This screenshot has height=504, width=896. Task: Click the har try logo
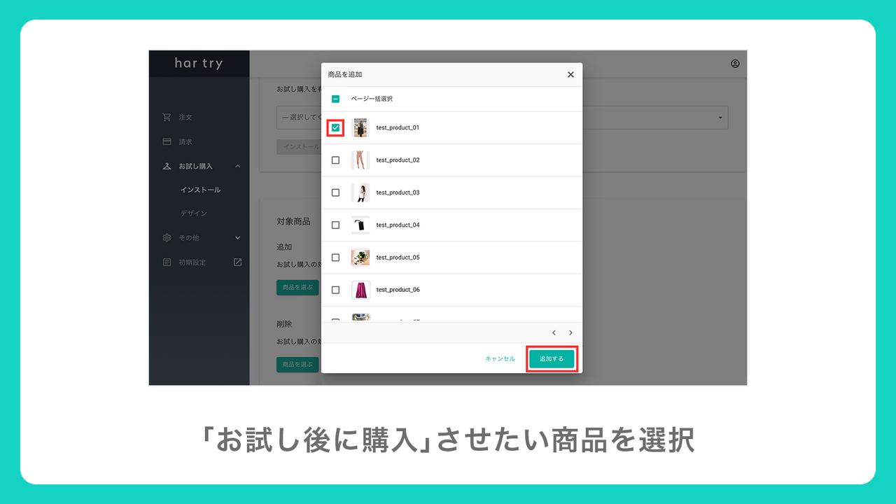198,63
